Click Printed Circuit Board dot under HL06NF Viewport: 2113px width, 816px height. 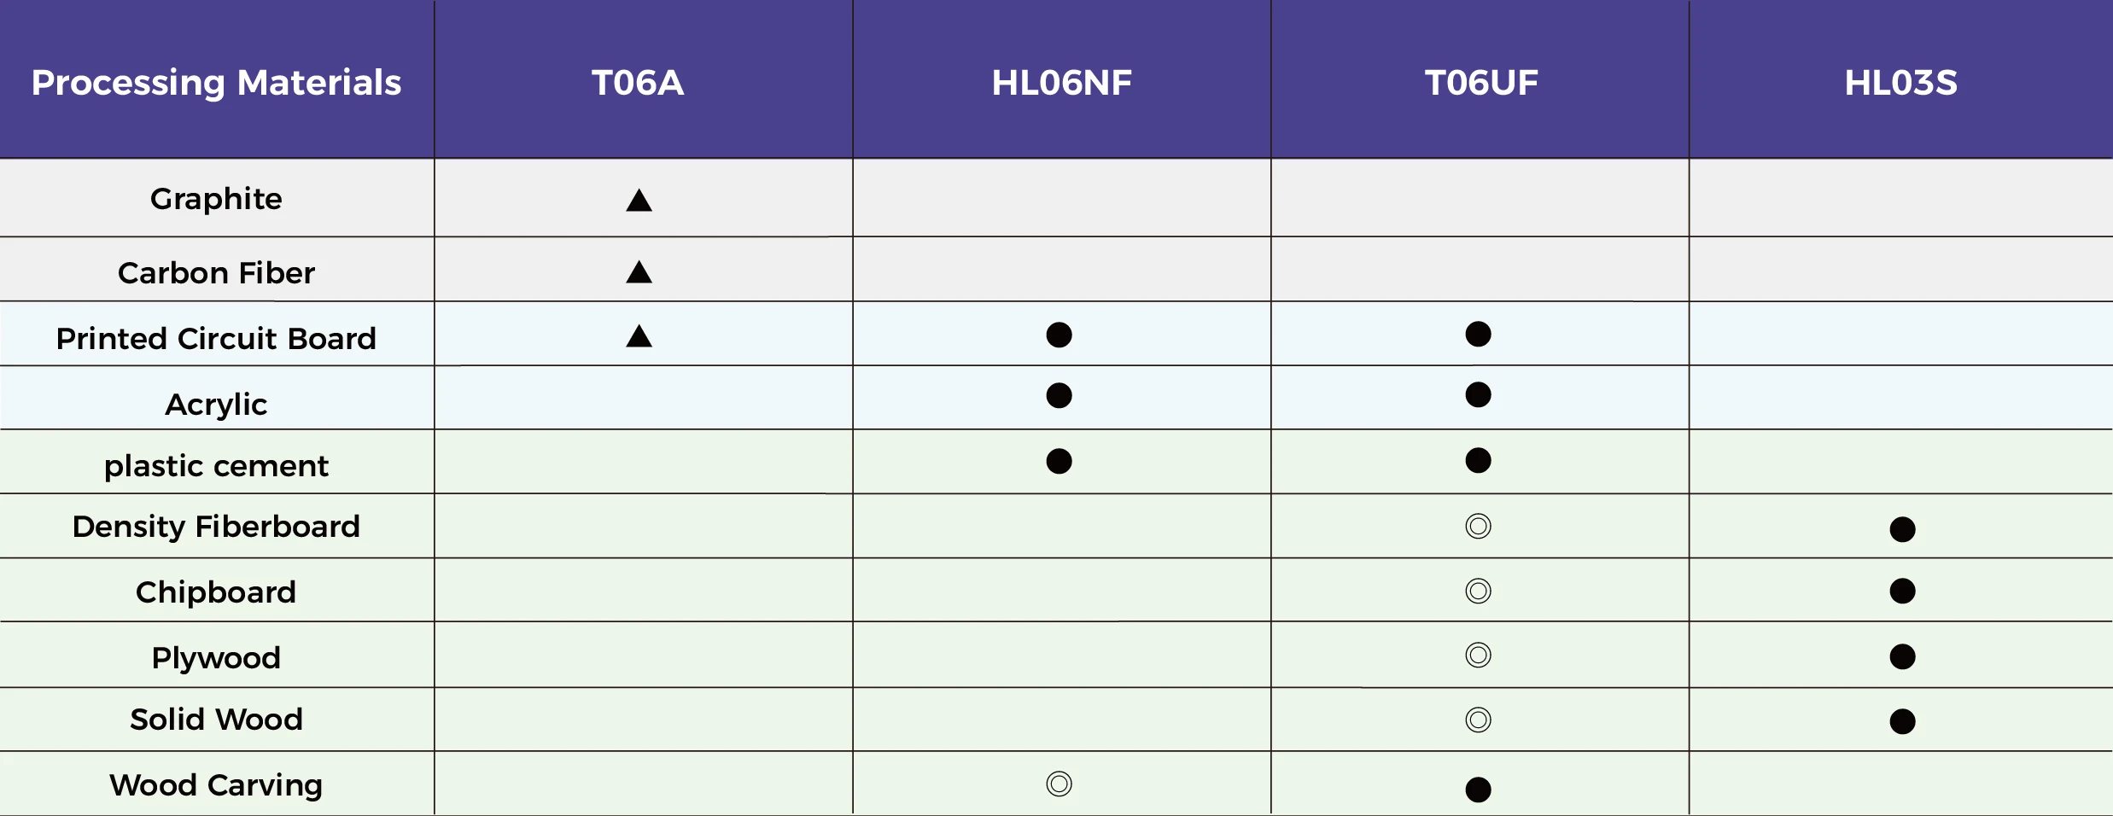click(1059, 335)
